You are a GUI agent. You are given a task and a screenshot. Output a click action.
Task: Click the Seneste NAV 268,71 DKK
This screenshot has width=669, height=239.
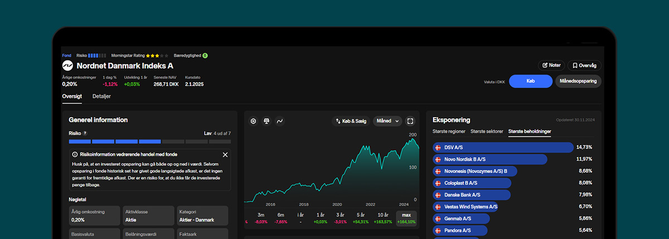click(165, 84)
